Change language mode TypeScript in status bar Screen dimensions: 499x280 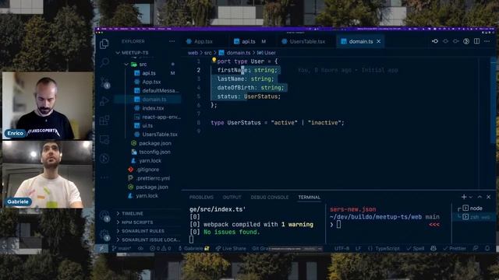pos(384,249)
